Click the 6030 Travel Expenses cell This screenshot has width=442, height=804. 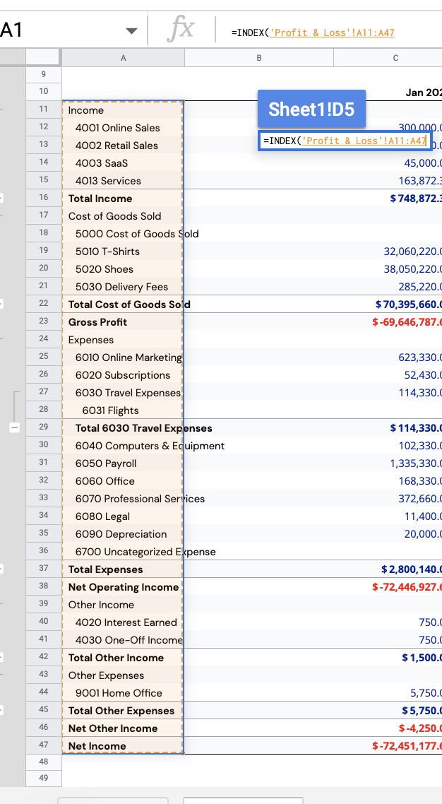(x=123, y=393)
